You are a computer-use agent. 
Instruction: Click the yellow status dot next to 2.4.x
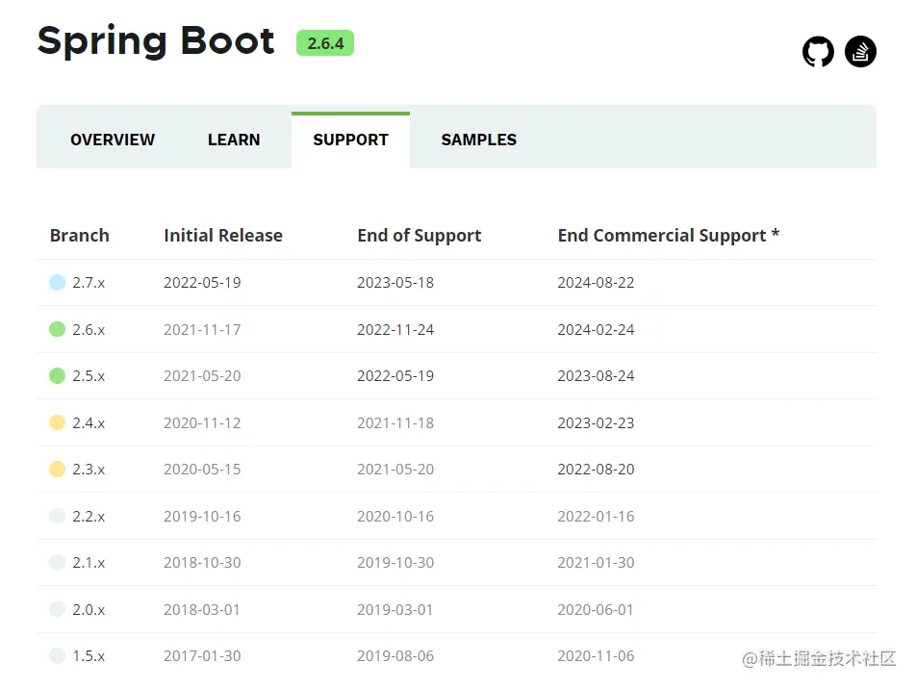coord(57,422)
